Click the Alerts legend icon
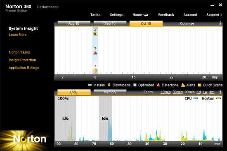The width and height of the screenshot is (227, 151). pos(183,85)
